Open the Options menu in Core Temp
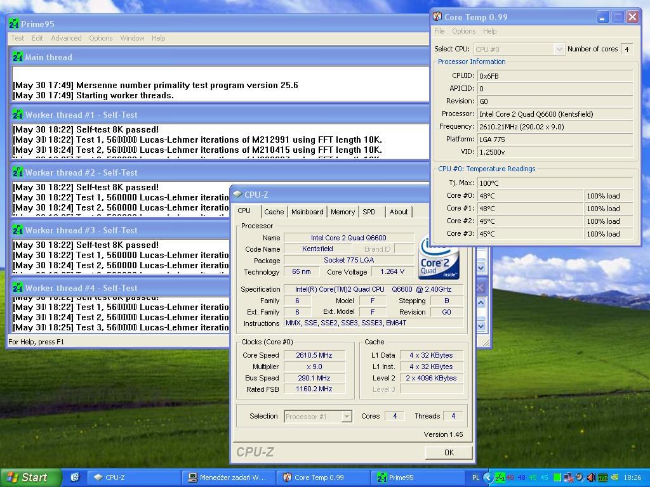 pos(463,31)
